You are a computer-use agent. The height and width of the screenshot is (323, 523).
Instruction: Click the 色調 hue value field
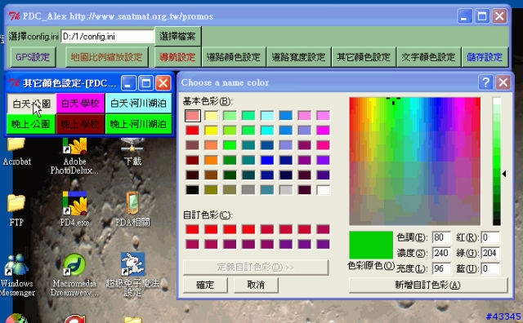(x=441, y=237)
